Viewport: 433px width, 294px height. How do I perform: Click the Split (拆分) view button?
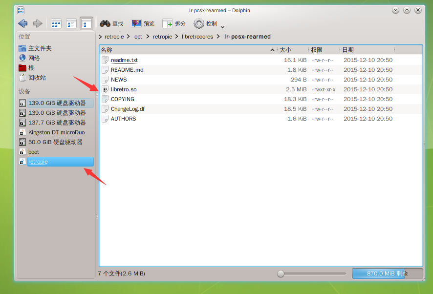point(174,23)
